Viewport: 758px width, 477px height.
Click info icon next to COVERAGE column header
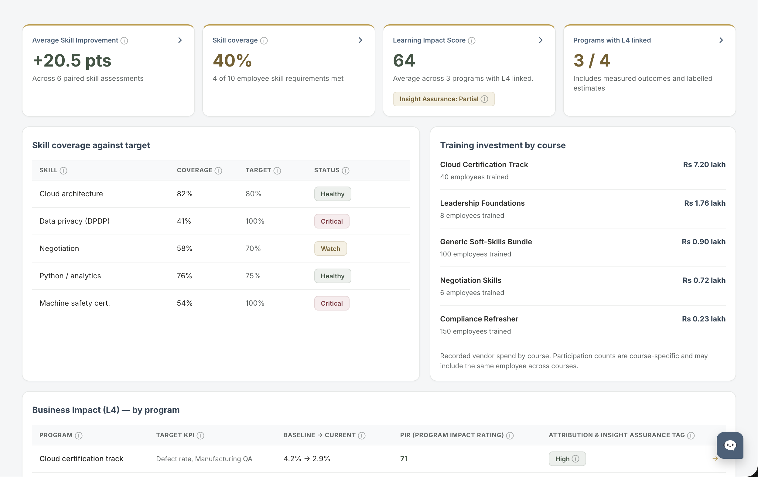pos(218,171)
